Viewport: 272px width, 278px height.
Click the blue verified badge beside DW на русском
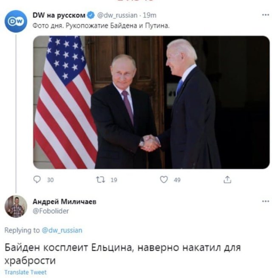point(91,15)
